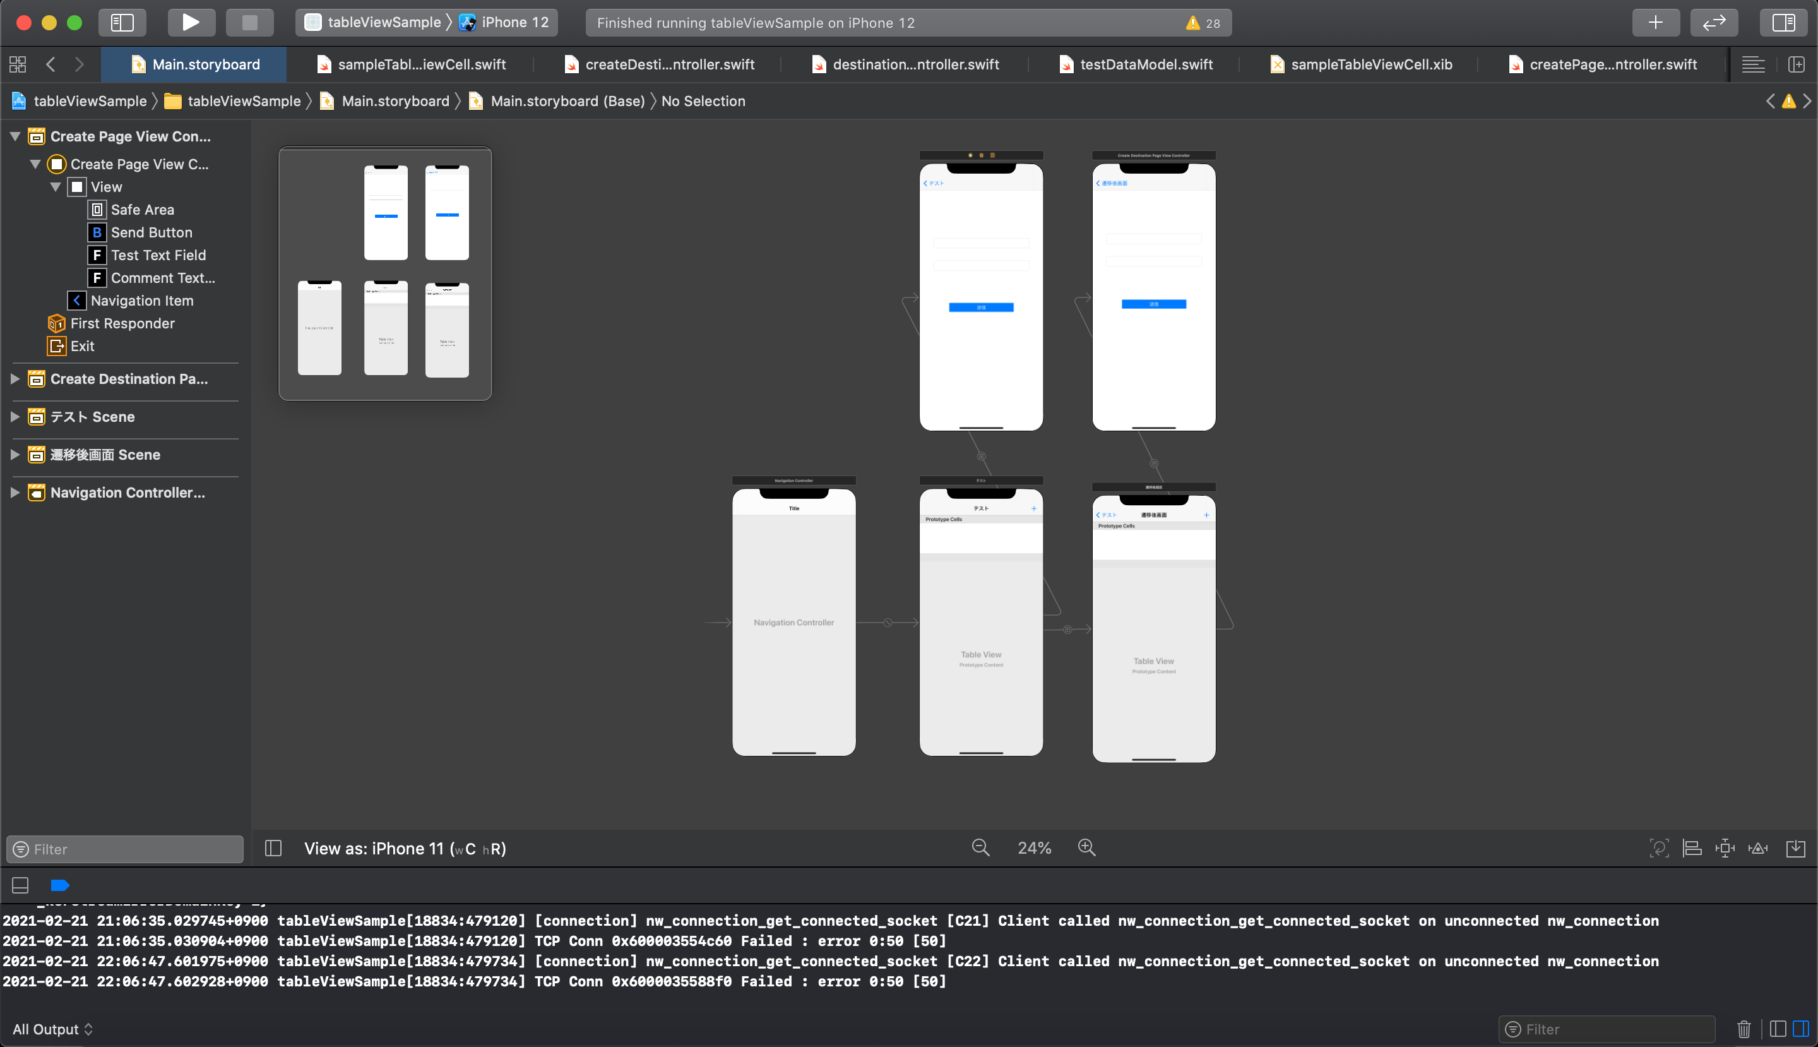1818x1047 pixels.
Task: Toggle the inspectors right panel
Action: point(1783,22)
